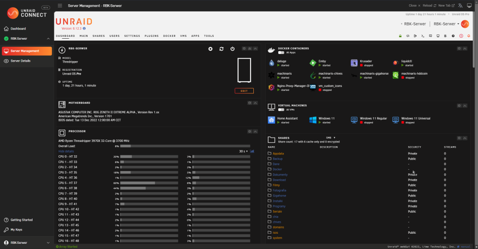Open My Keys in the sidebar
The image size is (478, 249).
(13, 230)
